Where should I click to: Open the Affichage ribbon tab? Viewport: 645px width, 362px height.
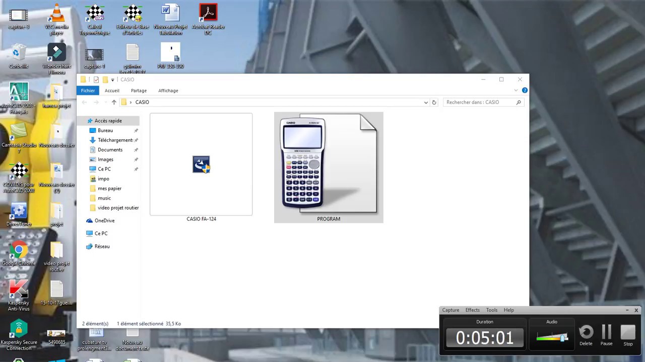[x=168, y=90]
